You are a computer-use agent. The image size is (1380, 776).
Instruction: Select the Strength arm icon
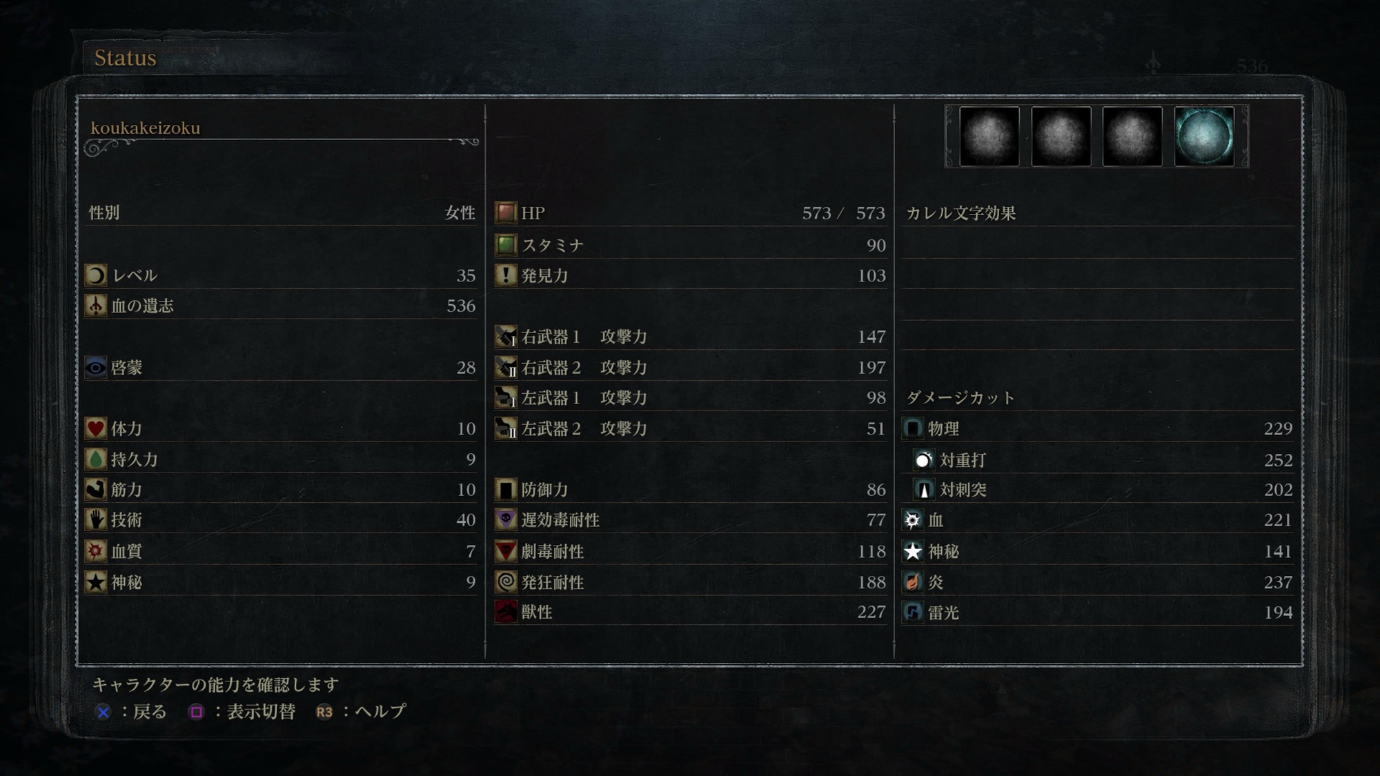[95, 489]
